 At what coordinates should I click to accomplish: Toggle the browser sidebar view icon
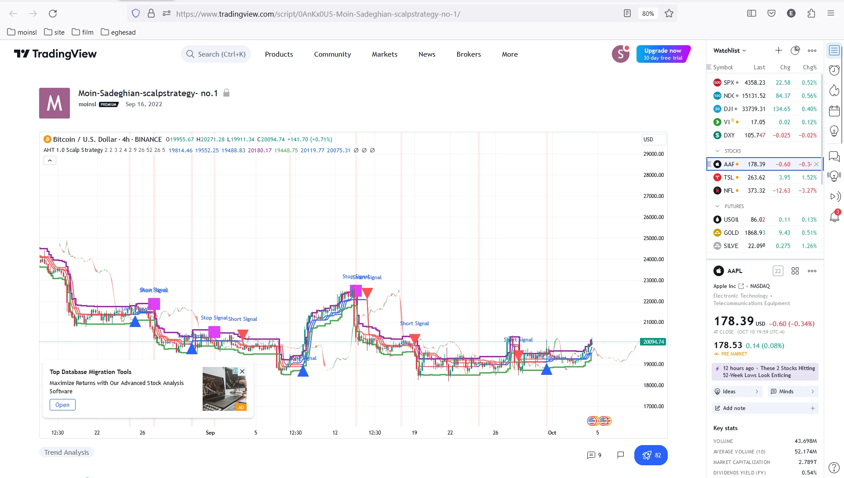click(752, 14)
